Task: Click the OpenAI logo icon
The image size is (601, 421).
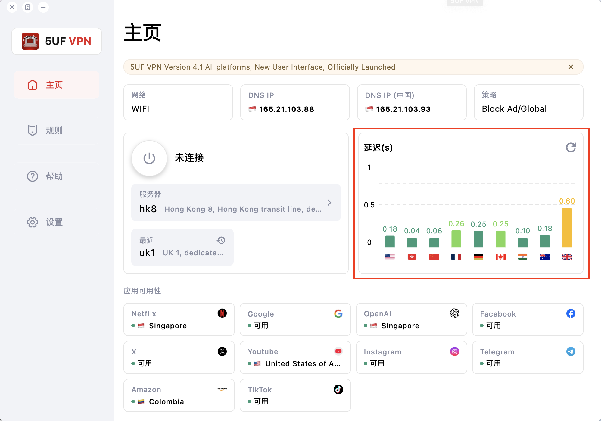Action: pos(454,313)
